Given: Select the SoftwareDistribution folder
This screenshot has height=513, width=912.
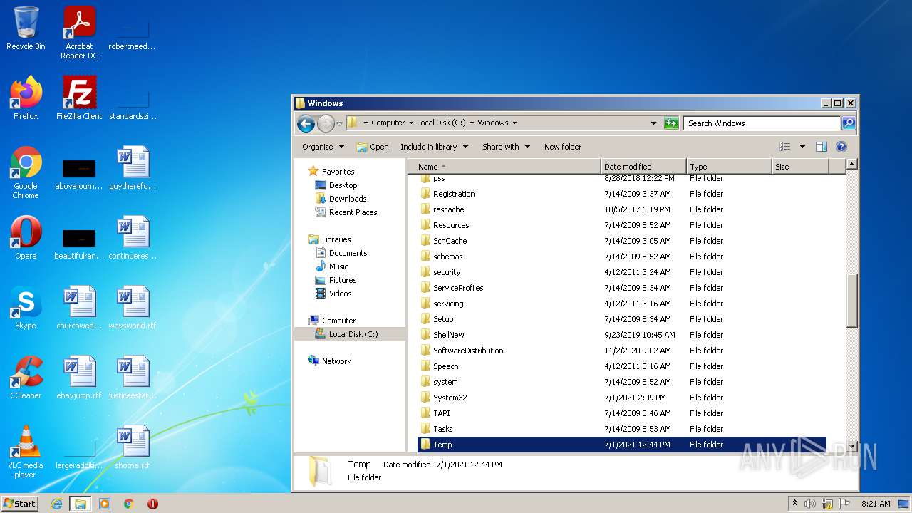Looking at the screenshot, I should coord(468,351).
